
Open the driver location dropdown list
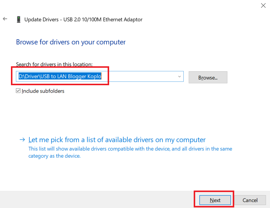pyautogui.click(x=179, y=76)
